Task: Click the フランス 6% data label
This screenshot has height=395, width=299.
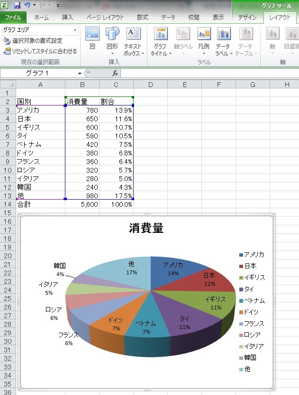Action: tap(69, 339)
